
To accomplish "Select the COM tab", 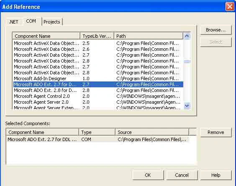I will pyautogui.click(x=31, y=21).
